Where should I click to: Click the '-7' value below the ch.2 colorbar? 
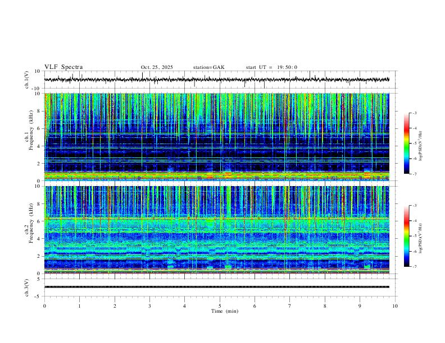(x=414, y=267)
